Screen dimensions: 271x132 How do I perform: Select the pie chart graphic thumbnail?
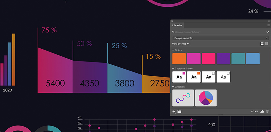206,98
